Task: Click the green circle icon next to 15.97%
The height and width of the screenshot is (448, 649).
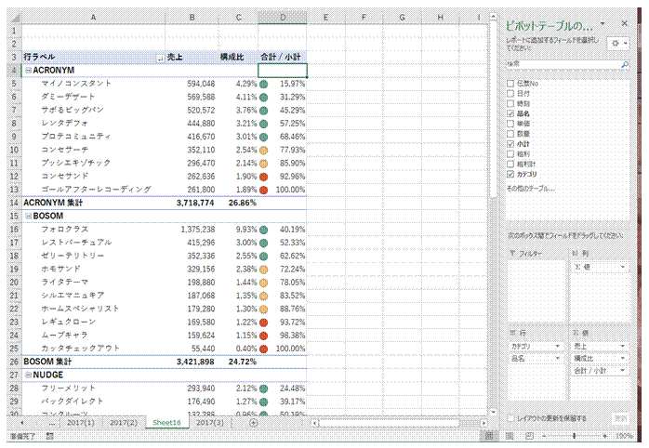Action: 263,84
